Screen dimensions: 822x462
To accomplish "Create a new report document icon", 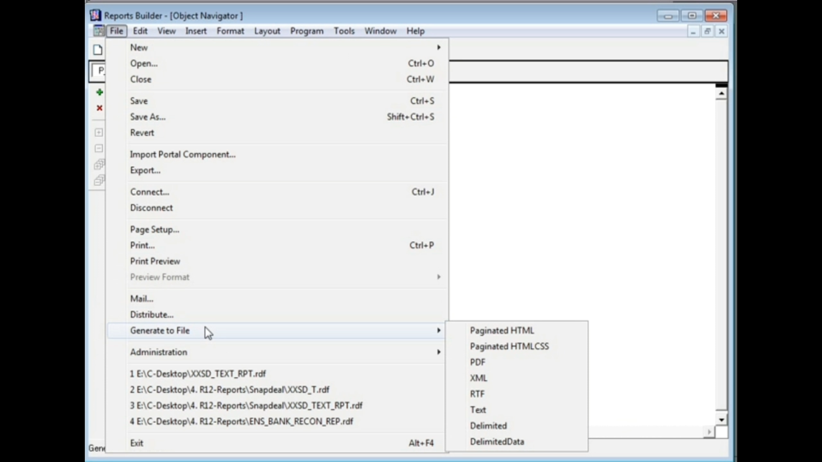I will pos(98,49).
